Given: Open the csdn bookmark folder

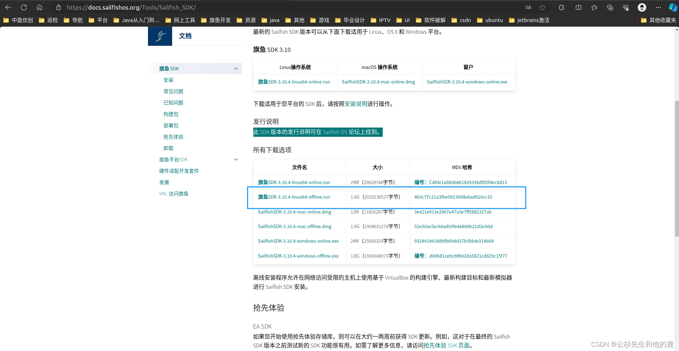Looking at the screenshot, I should [461, 20].
